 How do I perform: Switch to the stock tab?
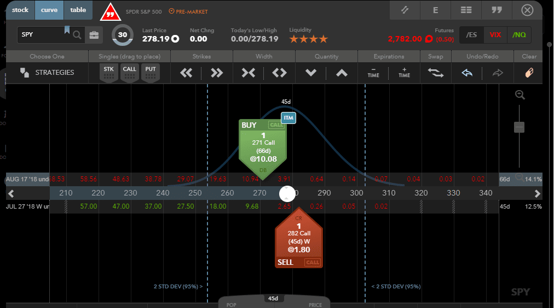(20, 10)
